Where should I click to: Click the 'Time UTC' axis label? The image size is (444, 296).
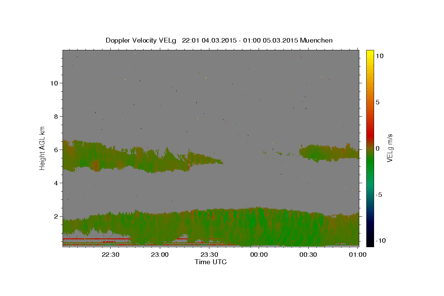211,262
